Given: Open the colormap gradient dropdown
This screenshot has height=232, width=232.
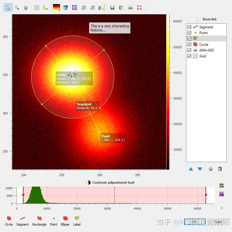Looking at the screenshot, I should pyautogui.click(x=56, y=8).
